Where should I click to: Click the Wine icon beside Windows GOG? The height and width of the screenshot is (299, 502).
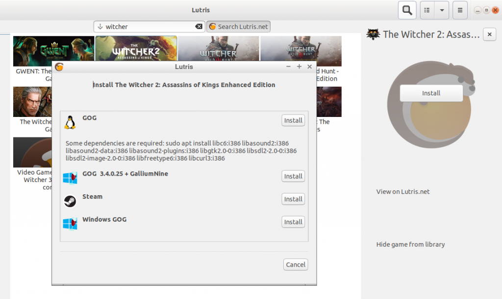click(x=70, y=224)
